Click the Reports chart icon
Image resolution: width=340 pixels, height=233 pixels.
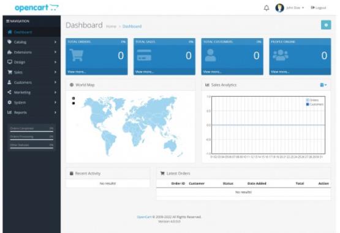click(x=9, y=112)
